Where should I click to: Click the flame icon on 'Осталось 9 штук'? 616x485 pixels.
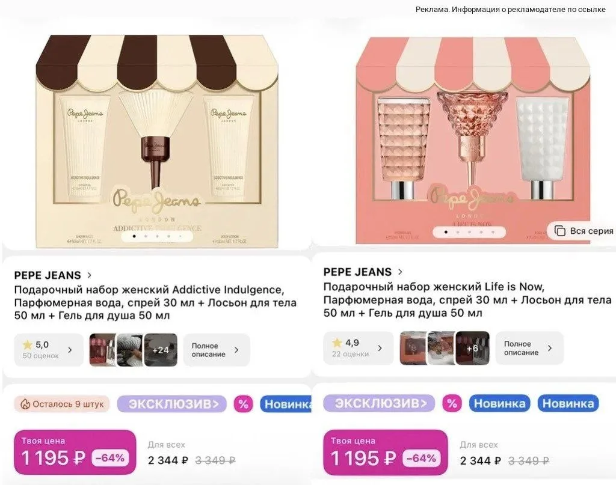pos(25,404)
